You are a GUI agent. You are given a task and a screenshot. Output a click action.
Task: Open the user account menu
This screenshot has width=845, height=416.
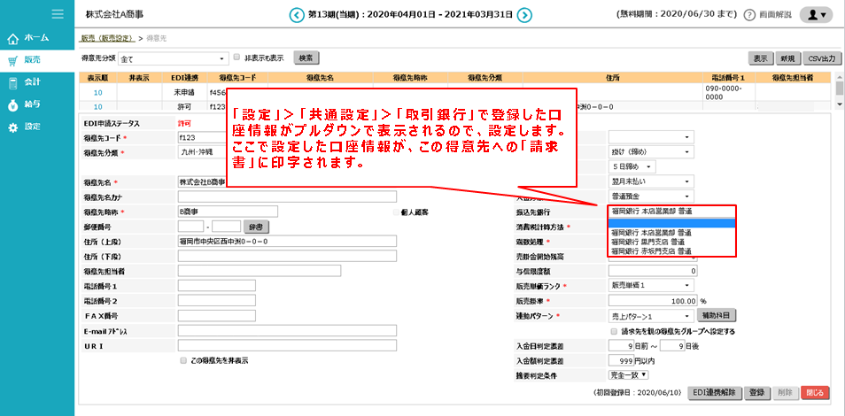coord(814,15)
